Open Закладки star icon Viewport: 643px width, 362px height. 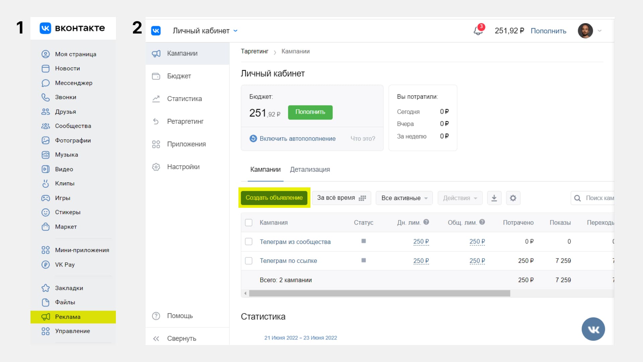[x=46, y=288]
